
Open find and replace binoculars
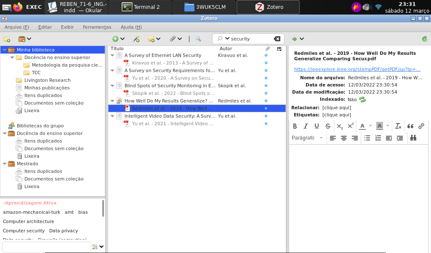[413, 138]
